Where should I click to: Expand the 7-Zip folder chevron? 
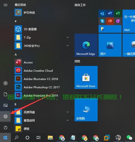[x=67, y=38]
